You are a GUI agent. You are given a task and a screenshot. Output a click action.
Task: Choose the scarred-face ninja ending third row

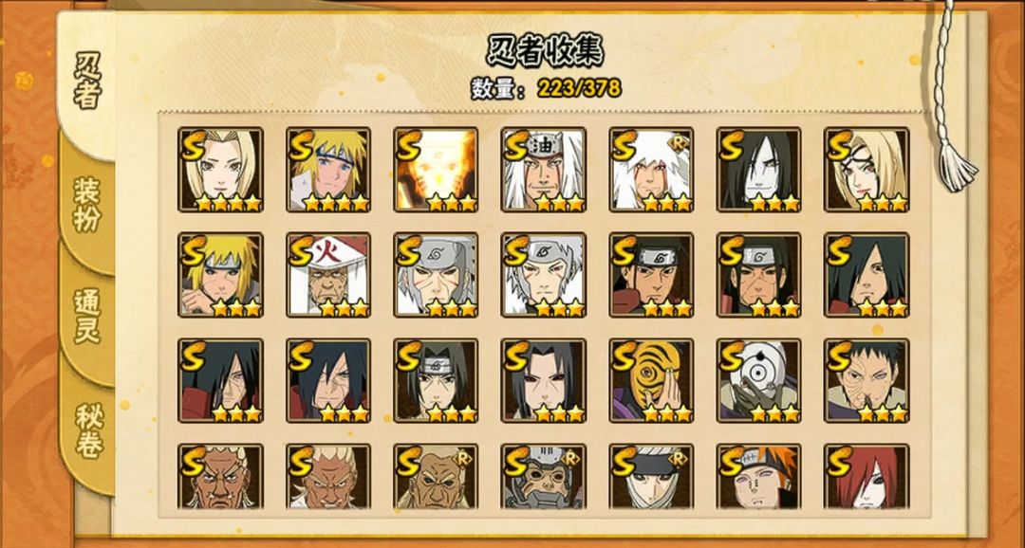pyautogui.click(x=867, y=381)
